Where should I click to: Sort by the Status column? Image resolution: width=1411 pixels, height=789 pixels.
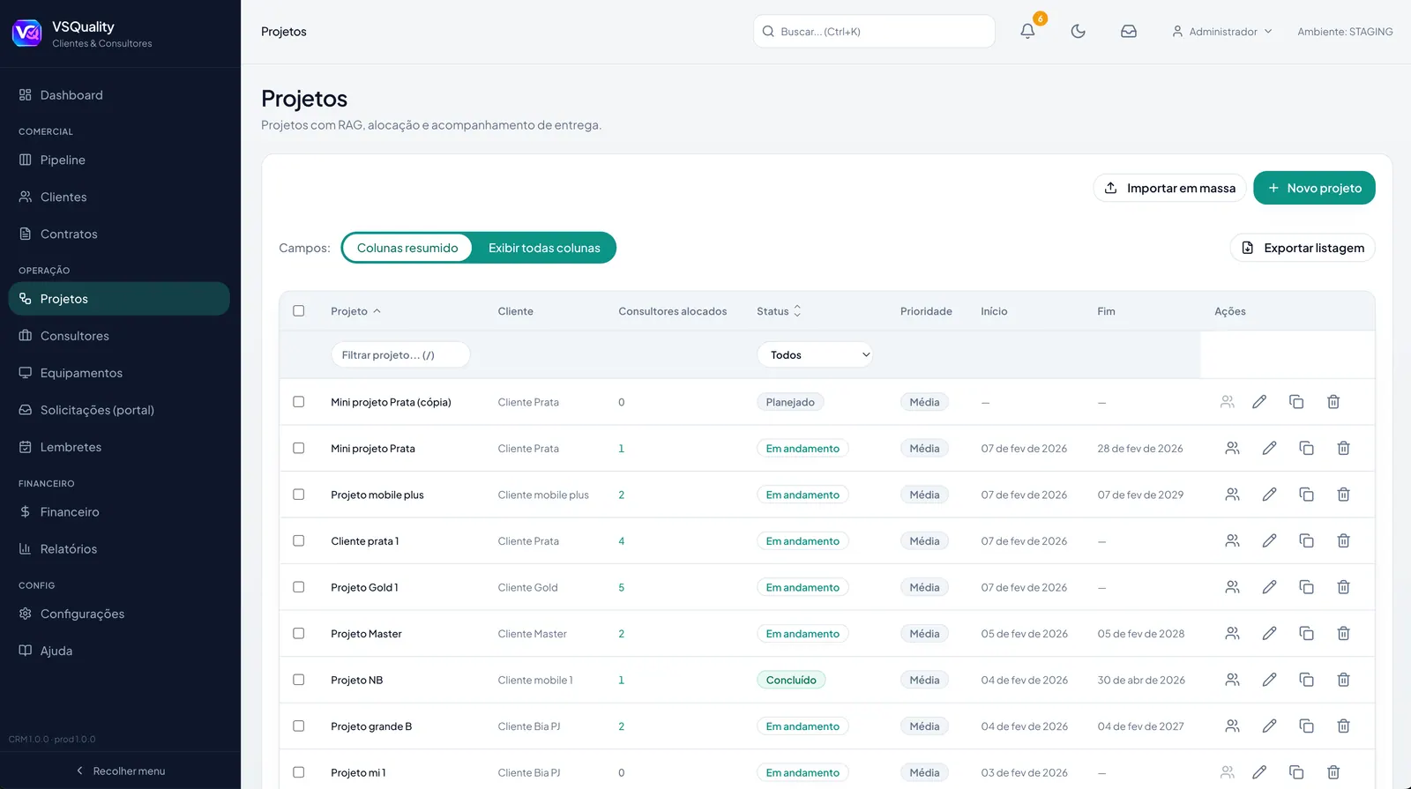click(779, 311)
